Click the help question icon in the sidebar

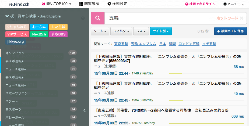coord(83,18)
